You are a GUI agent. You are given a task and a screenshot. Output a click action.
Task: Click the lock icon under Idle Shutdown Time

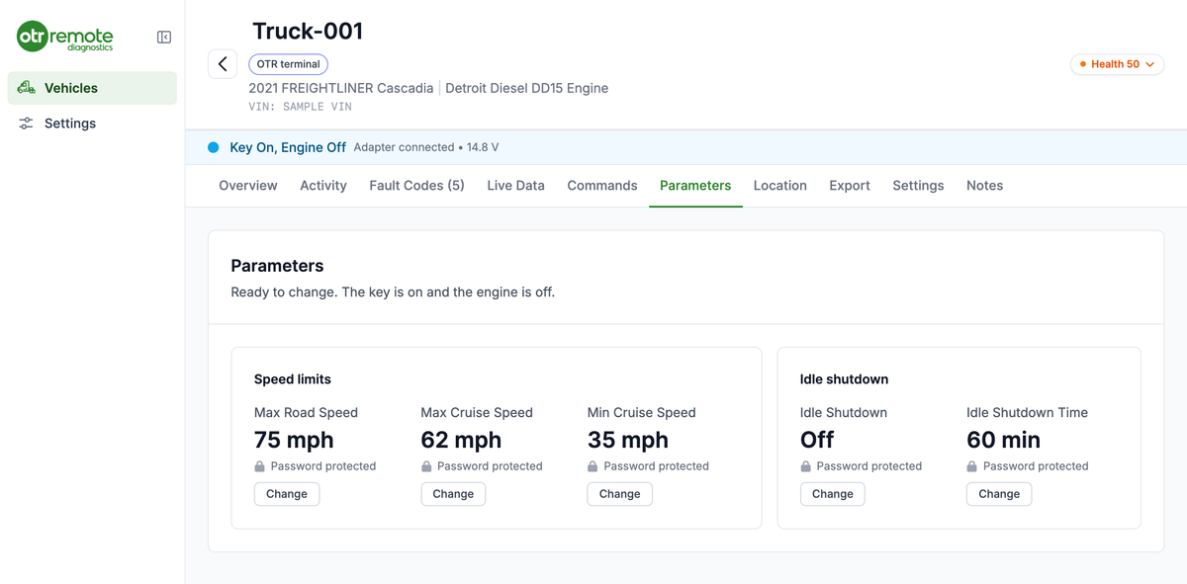click(972, 466)
